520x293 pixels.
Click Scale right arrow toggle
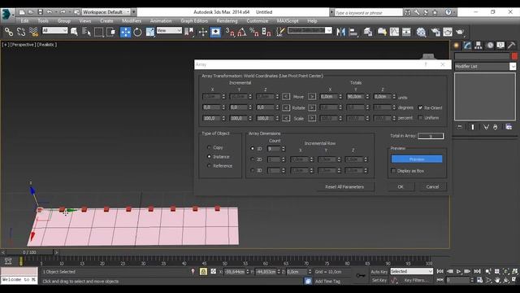click(312, 118)
